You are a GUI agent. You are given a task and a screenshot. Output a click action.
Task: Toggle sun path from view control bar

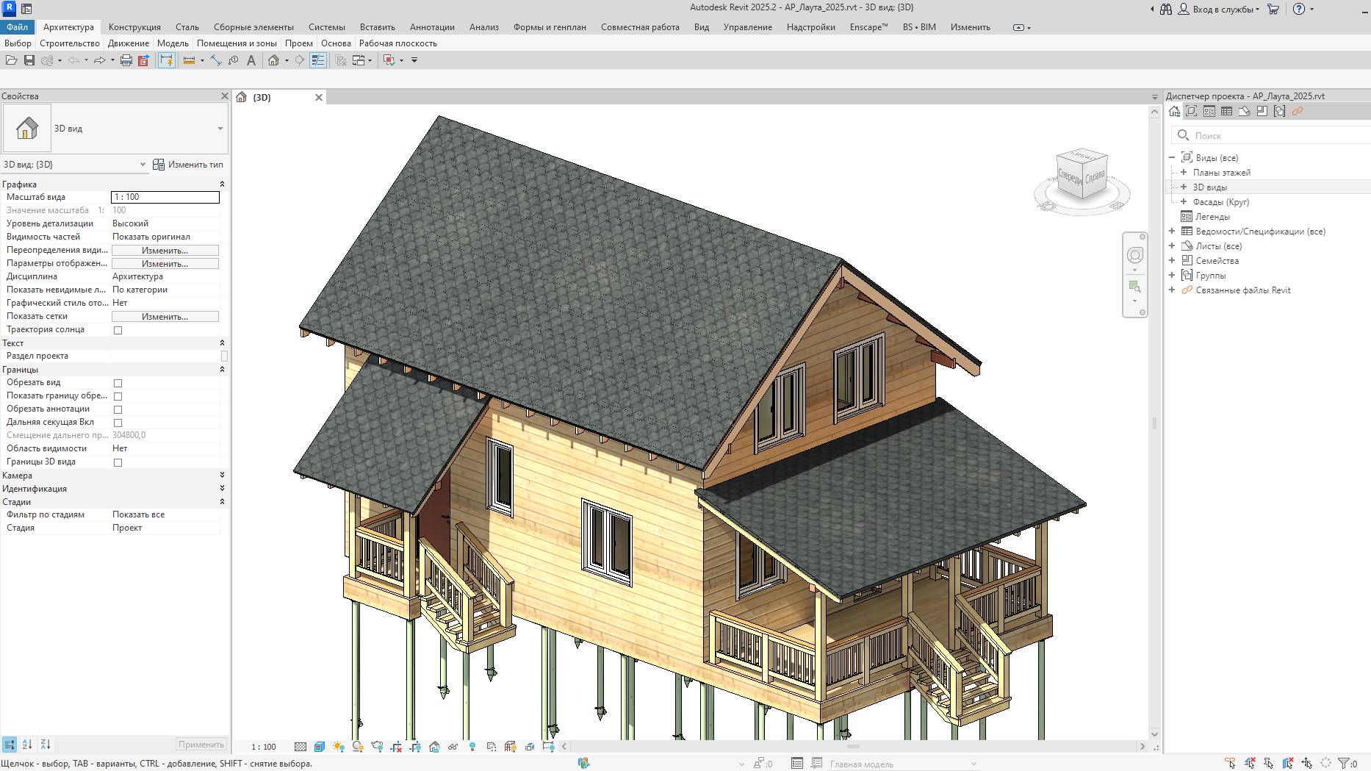(340, 747)
